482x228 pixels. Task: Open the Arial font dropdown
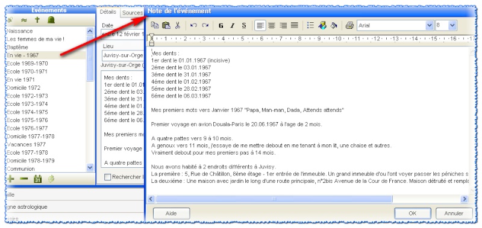click(x=429, y=26)
